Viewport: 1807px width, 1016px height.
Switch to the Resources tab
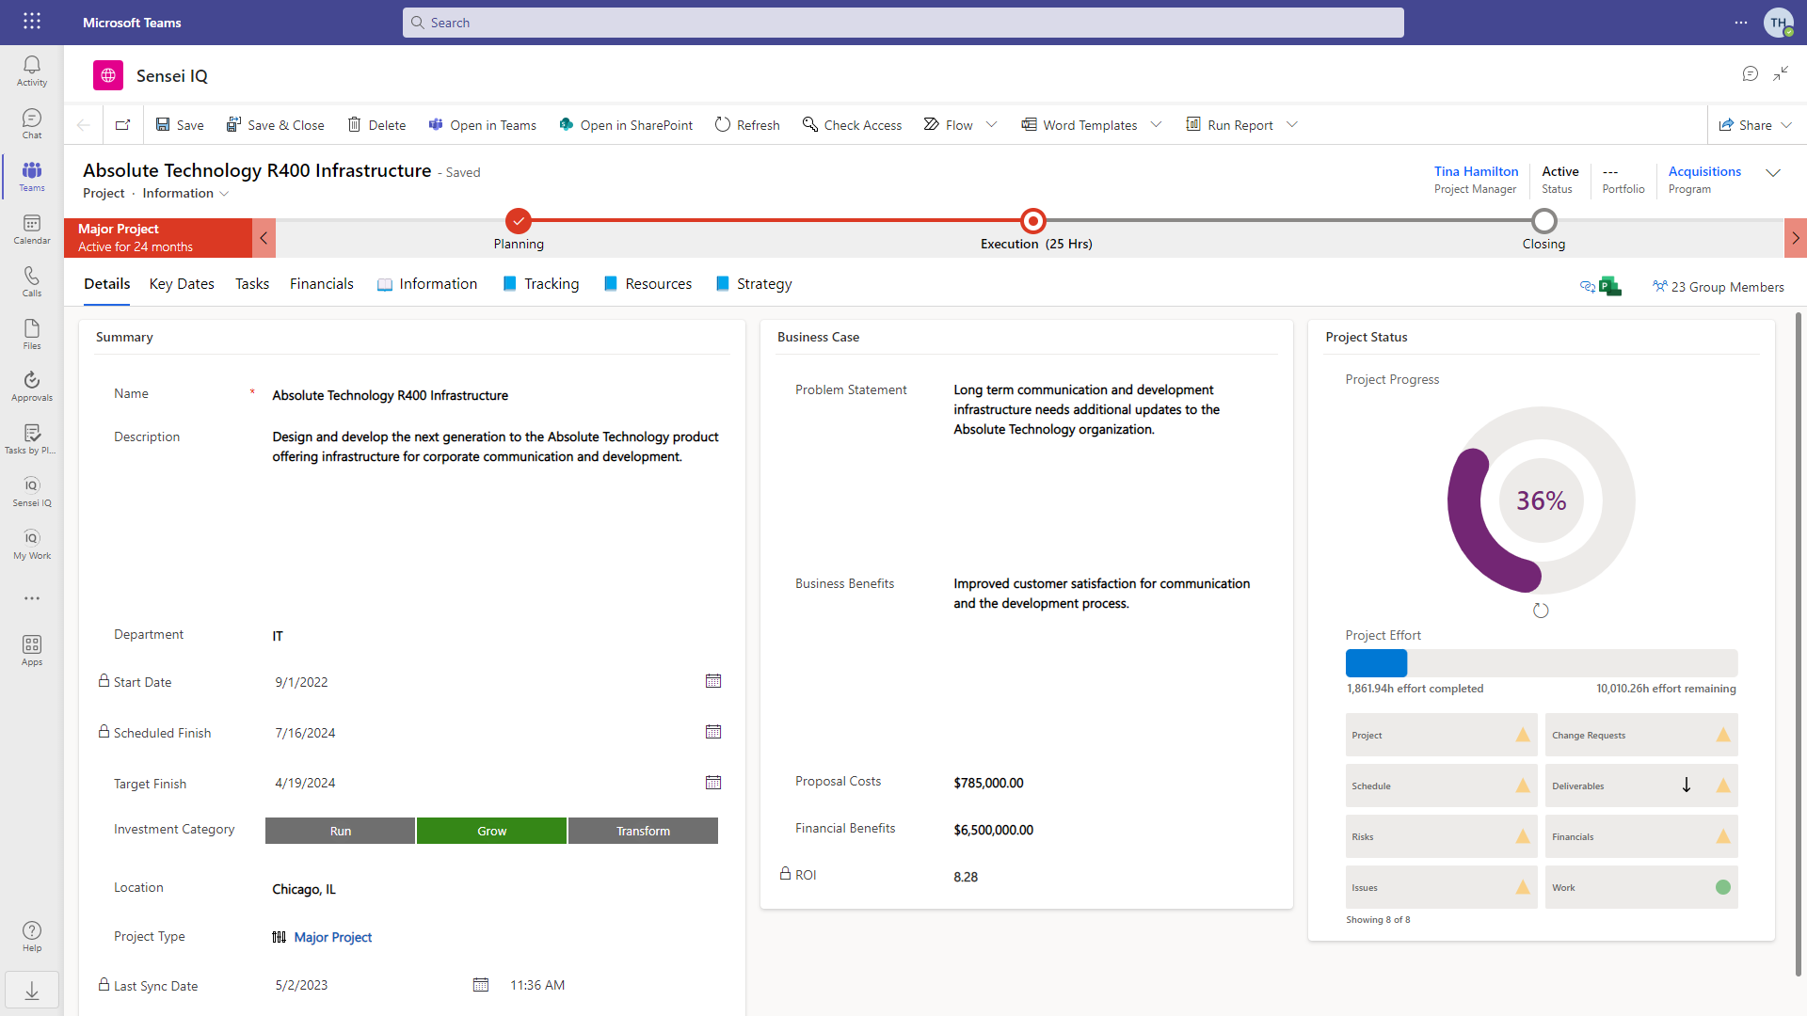(x=648, y=284)
